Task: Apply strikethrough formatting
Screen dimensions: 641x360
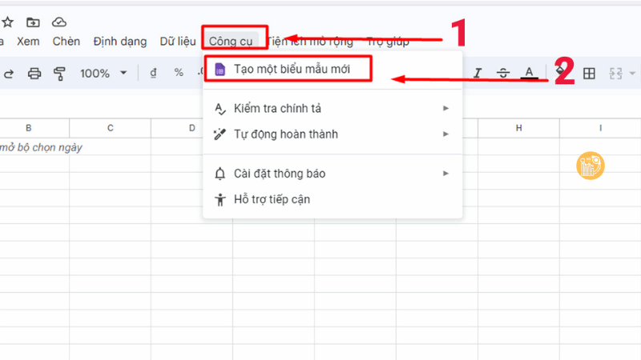Action: click(502, 74)
